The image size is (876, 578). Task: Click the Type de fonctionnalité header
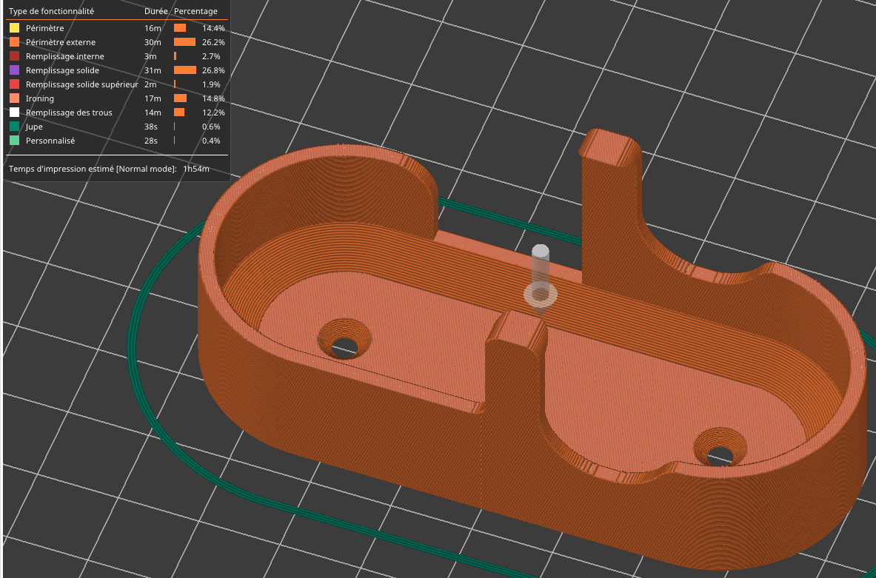(51, 11)
